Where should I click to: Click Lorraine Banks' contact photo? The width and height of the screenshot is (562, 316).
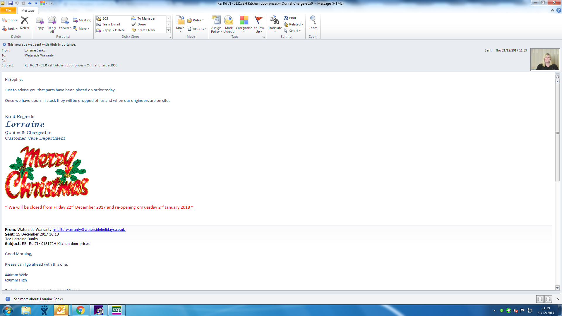tap(545, 60)
